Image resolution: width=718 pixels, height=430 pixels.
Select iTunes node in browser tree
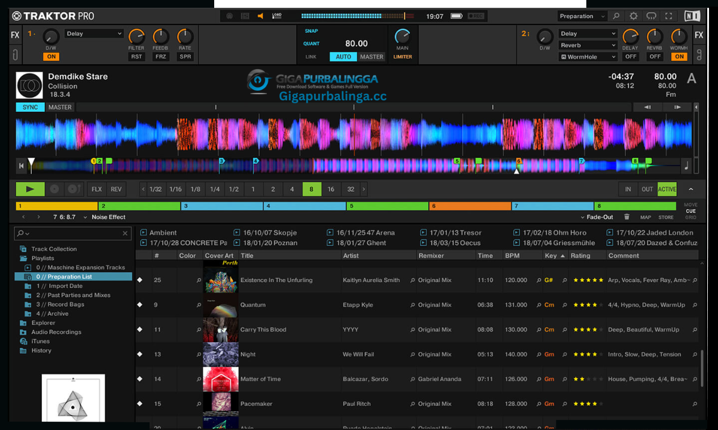coord(41,341)
